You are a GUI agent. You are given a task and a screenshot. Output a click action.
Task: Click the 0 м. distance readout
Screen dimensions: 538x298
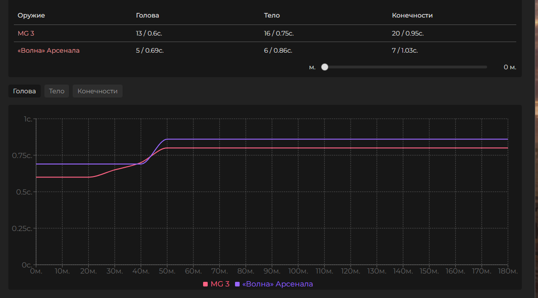(x=510, y=67)
